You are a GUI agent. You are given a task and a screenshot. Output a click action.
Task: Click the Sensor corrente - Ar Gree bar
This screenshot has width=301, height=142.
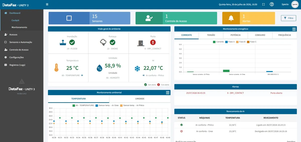226,71
